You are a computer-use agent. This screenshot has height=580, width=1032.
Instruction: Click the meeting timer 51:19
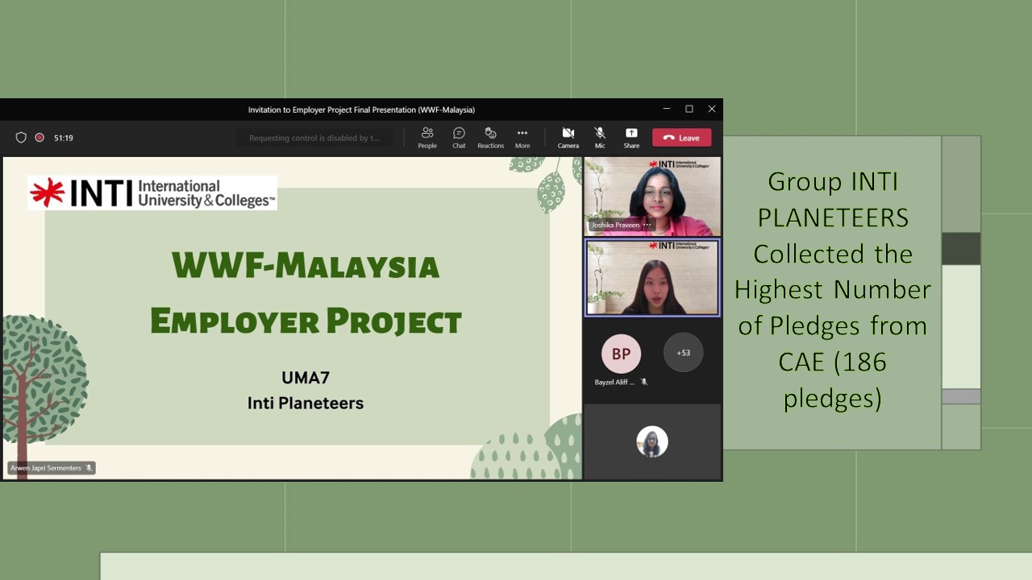tap(64, 138)
